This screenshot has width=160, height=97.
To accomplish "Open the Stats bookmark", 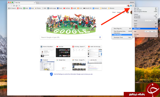I will [x=26, y=8].
